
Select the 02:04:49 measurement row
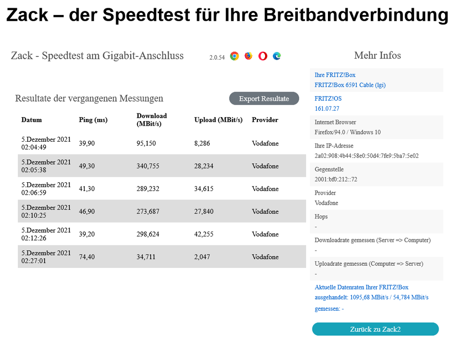(x=162, y=143)
